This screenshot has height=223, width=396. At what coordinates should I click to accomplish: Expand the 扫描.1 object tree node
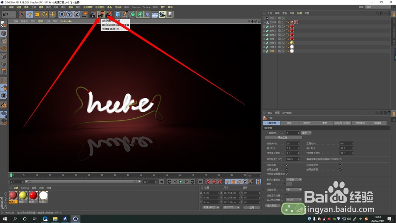click(x=264, y=47)
